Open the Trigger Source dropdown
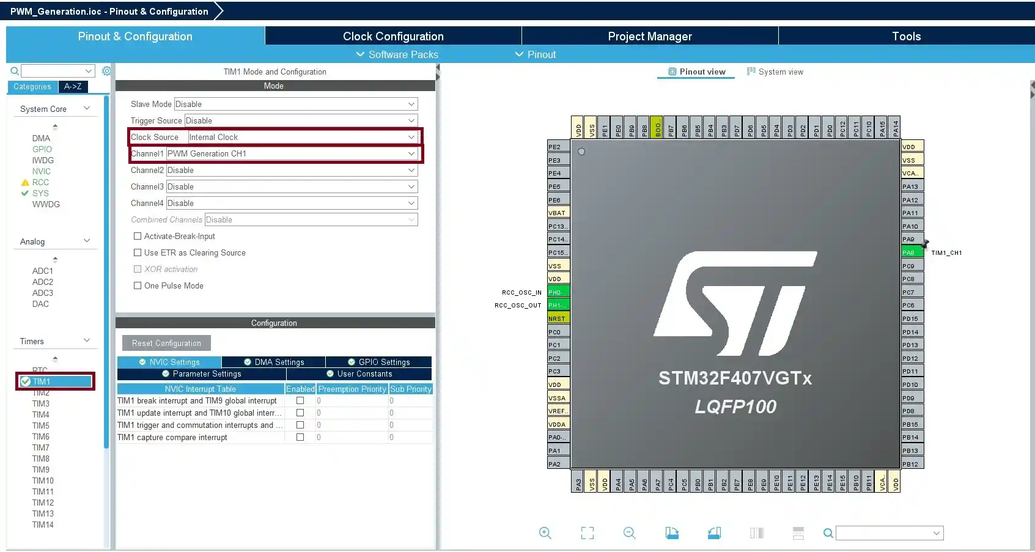This screenshot has width=1035, height=552. tap(301, 120)
